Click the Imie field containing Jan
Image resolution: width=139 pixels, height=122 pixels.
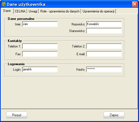click(40, 24)
